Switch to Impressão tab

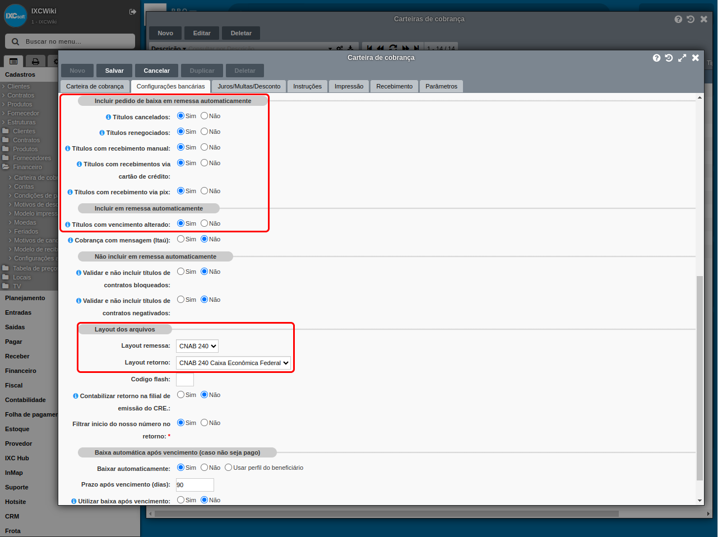[349, 86]
